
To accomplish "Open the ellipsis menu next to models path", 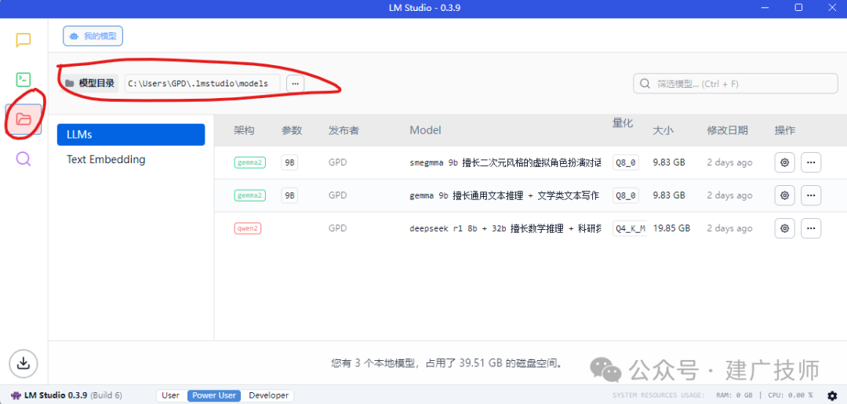I will tap(296, 83).
